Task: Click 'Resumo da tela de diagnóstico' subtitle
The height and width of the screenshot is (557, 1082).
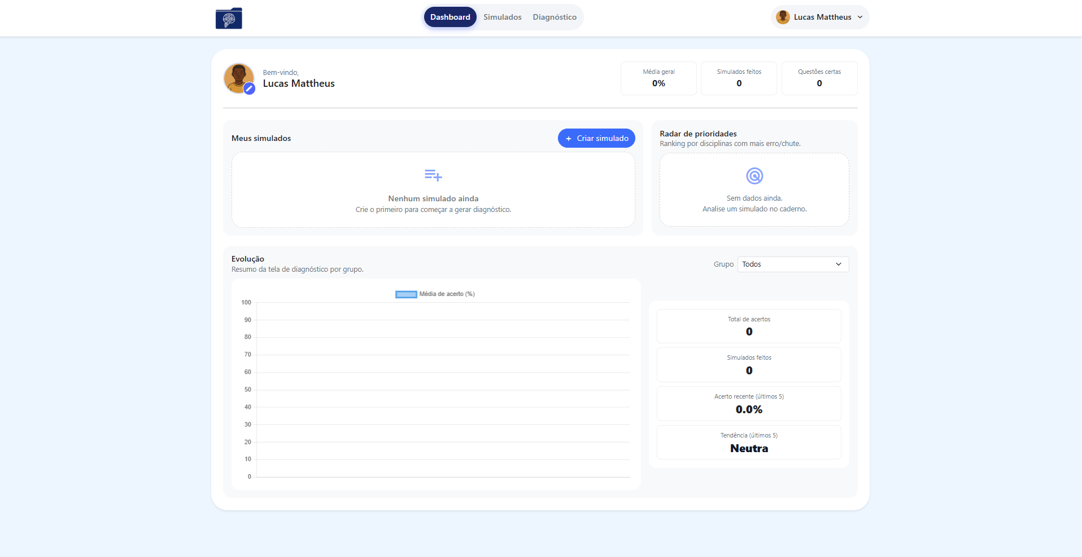Action: click(297, 269)
